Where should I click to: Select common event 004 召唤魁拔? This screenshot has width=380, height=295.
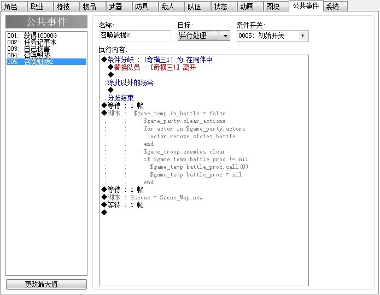tap(46, 55)
